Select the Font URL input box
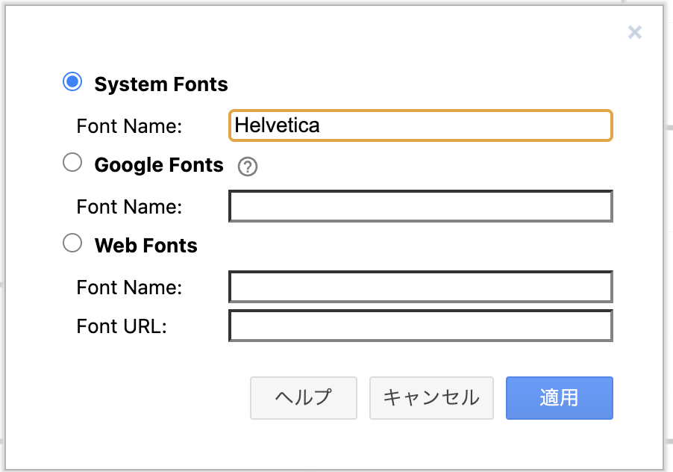The image size is (673, 472). pyautogui.click(x=419, y=326)
